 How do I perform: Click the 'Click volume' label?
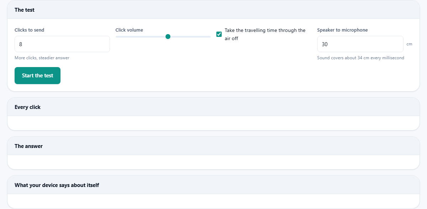(x=129, y=30)
